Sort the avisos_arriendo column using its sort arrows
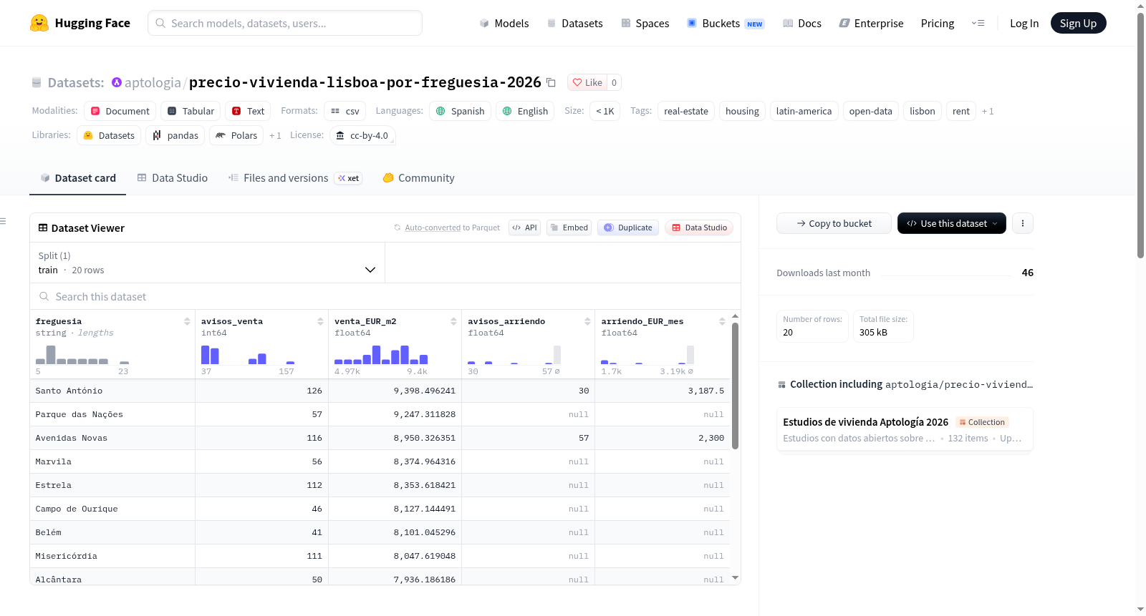 [587, 321]
